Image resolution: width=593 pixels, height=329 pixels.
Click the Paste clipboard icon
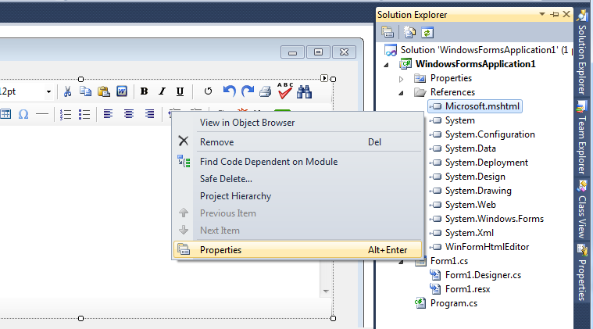103,91
